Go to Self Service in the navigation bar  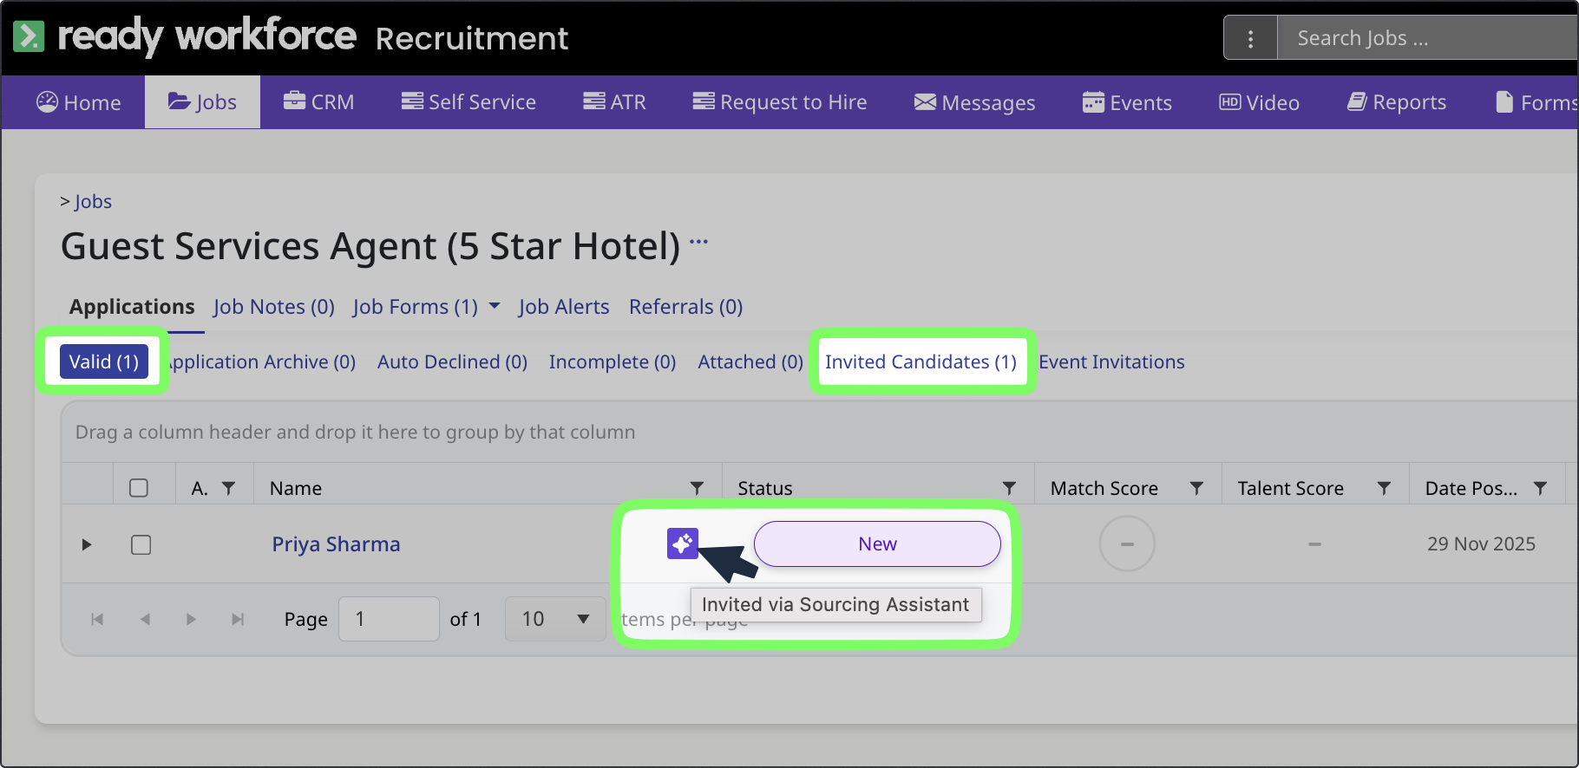[x=468, y=102]
